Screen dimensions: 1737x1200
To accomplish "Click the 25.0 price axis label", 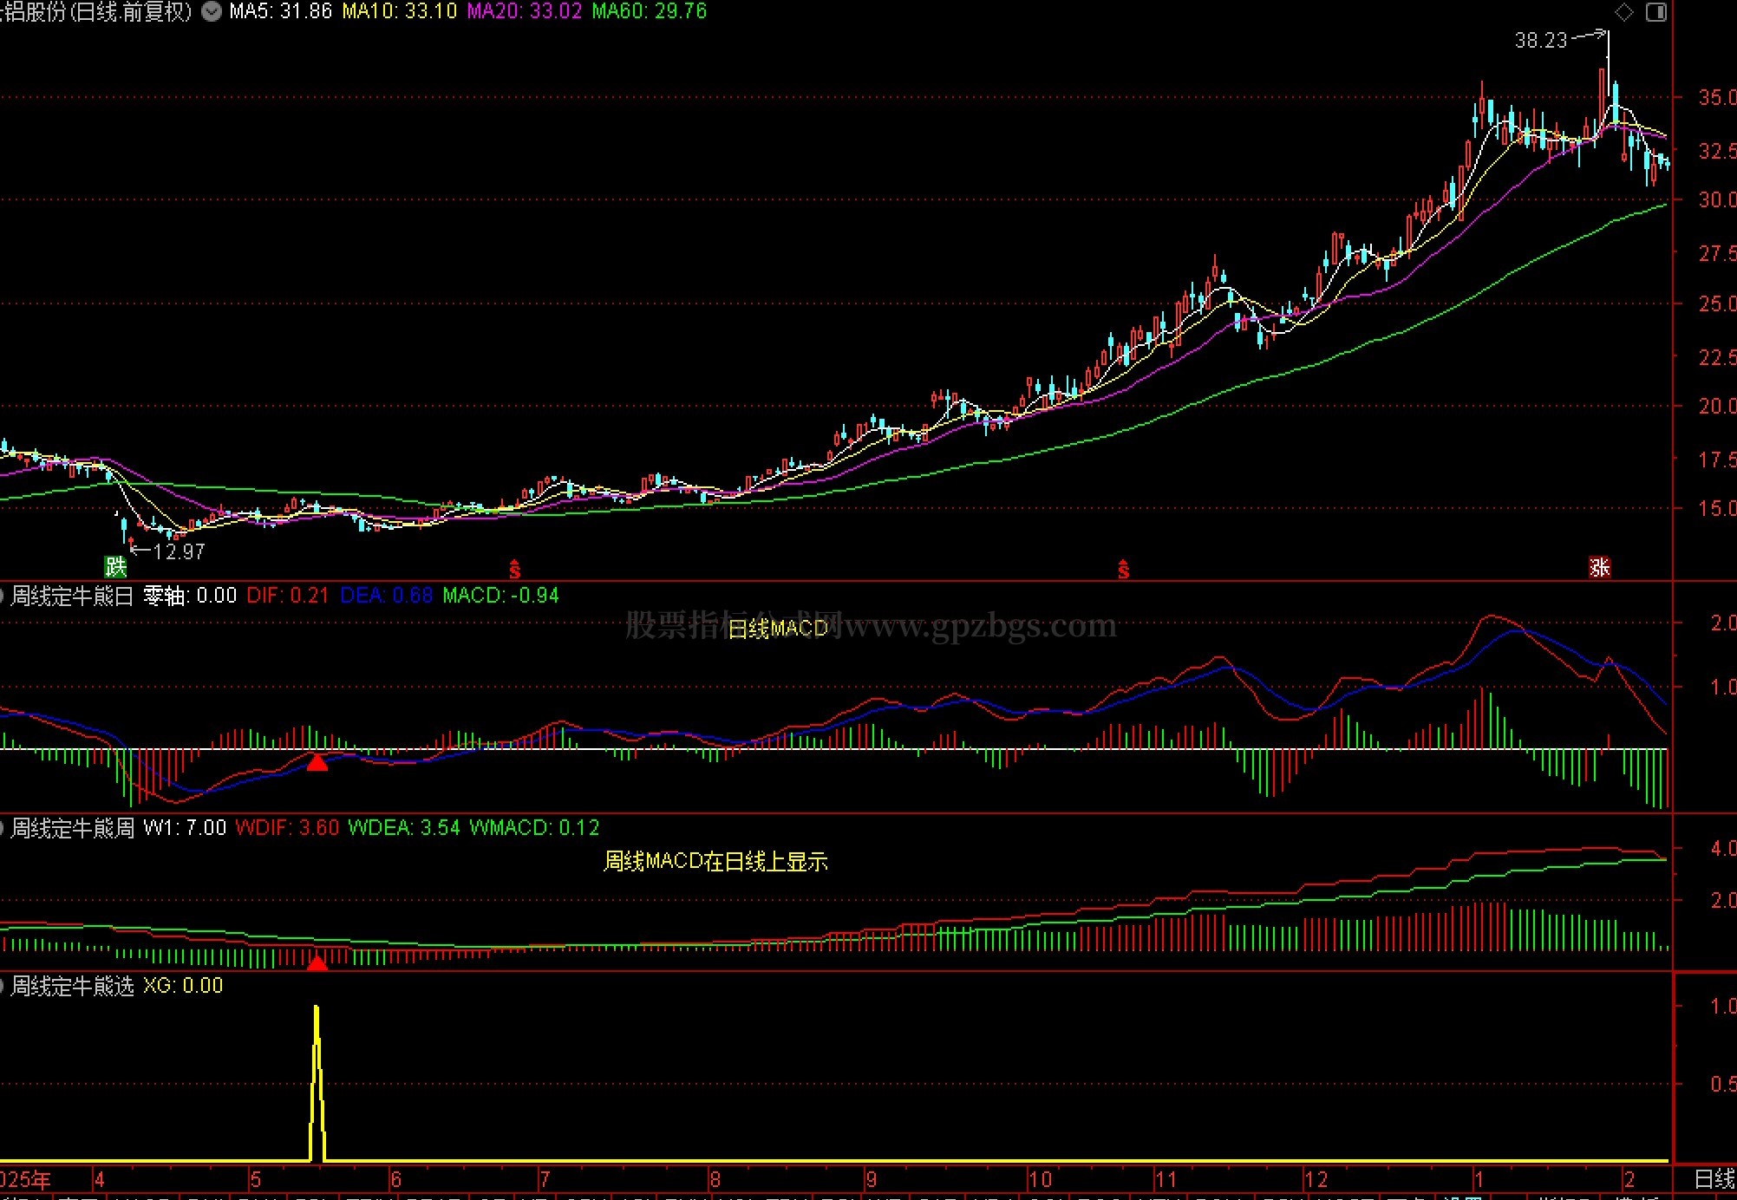I will click(1716, 303).
